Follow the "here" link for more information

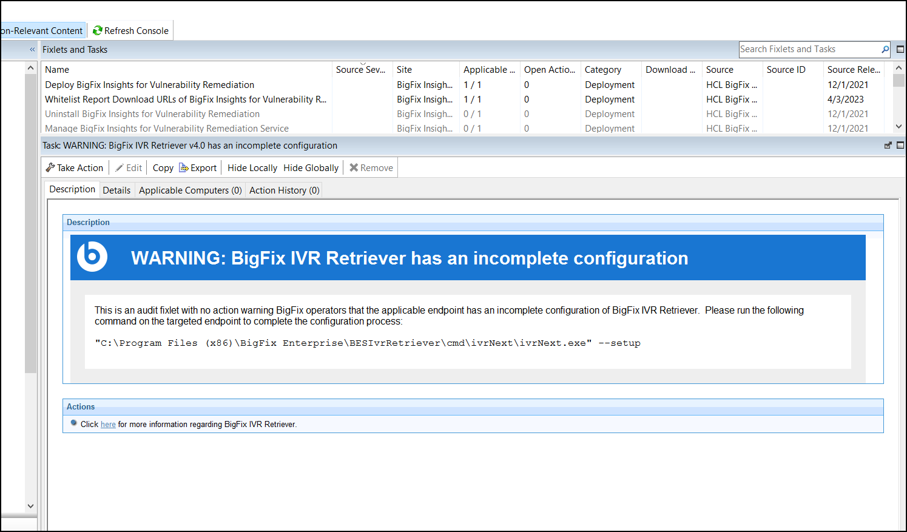click(x=108, y=425)
